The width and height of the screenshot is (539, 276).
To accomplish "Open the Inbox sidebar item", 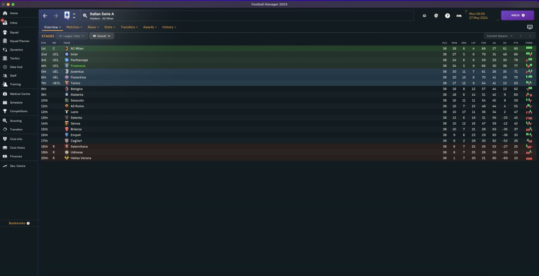I will [14, 23].
